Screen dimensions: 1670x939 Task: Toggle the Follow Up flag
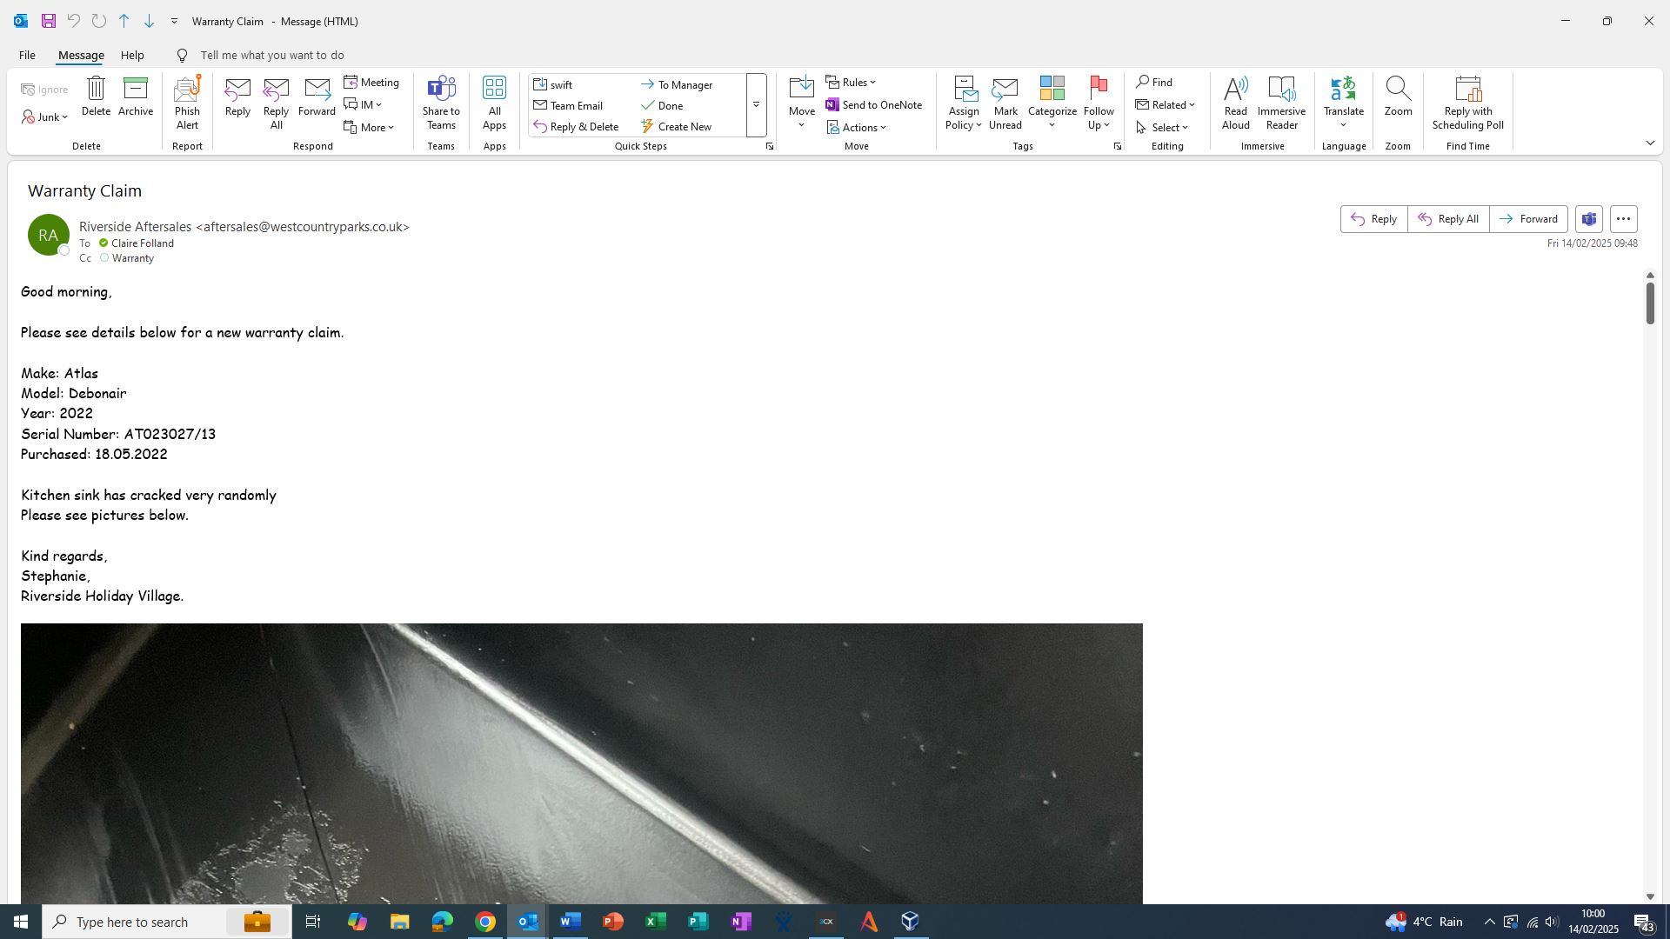tap(1099, 90)
